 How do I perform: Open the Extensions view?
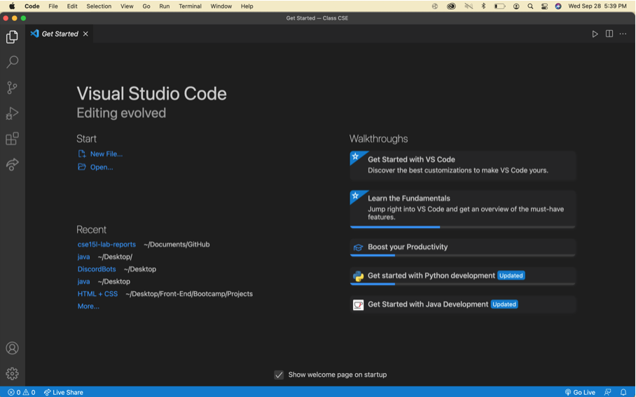pos(12,139)
